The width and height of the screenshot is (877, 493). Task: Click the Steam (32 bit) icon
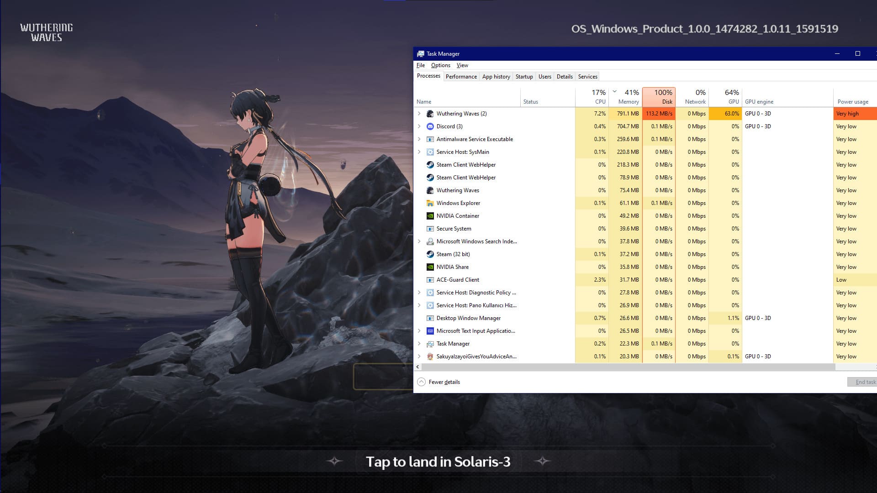coord(430,254)
